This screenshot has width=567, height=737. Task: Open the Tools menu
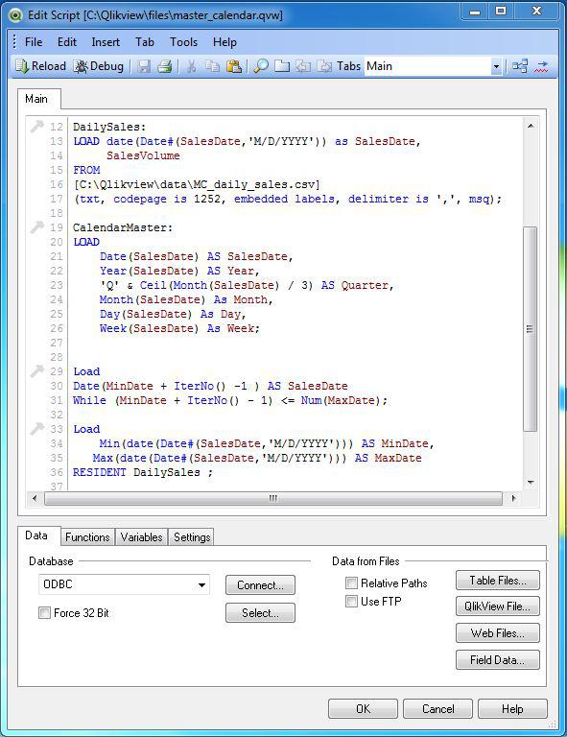183,42
